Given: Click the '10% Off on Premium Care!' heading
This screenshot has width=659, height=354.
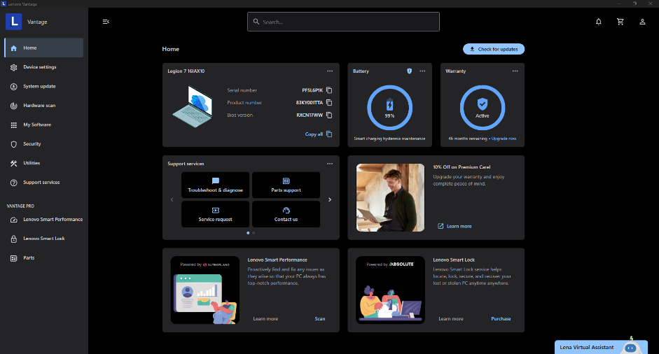Looking at the screenshot, I should [462, 167].
